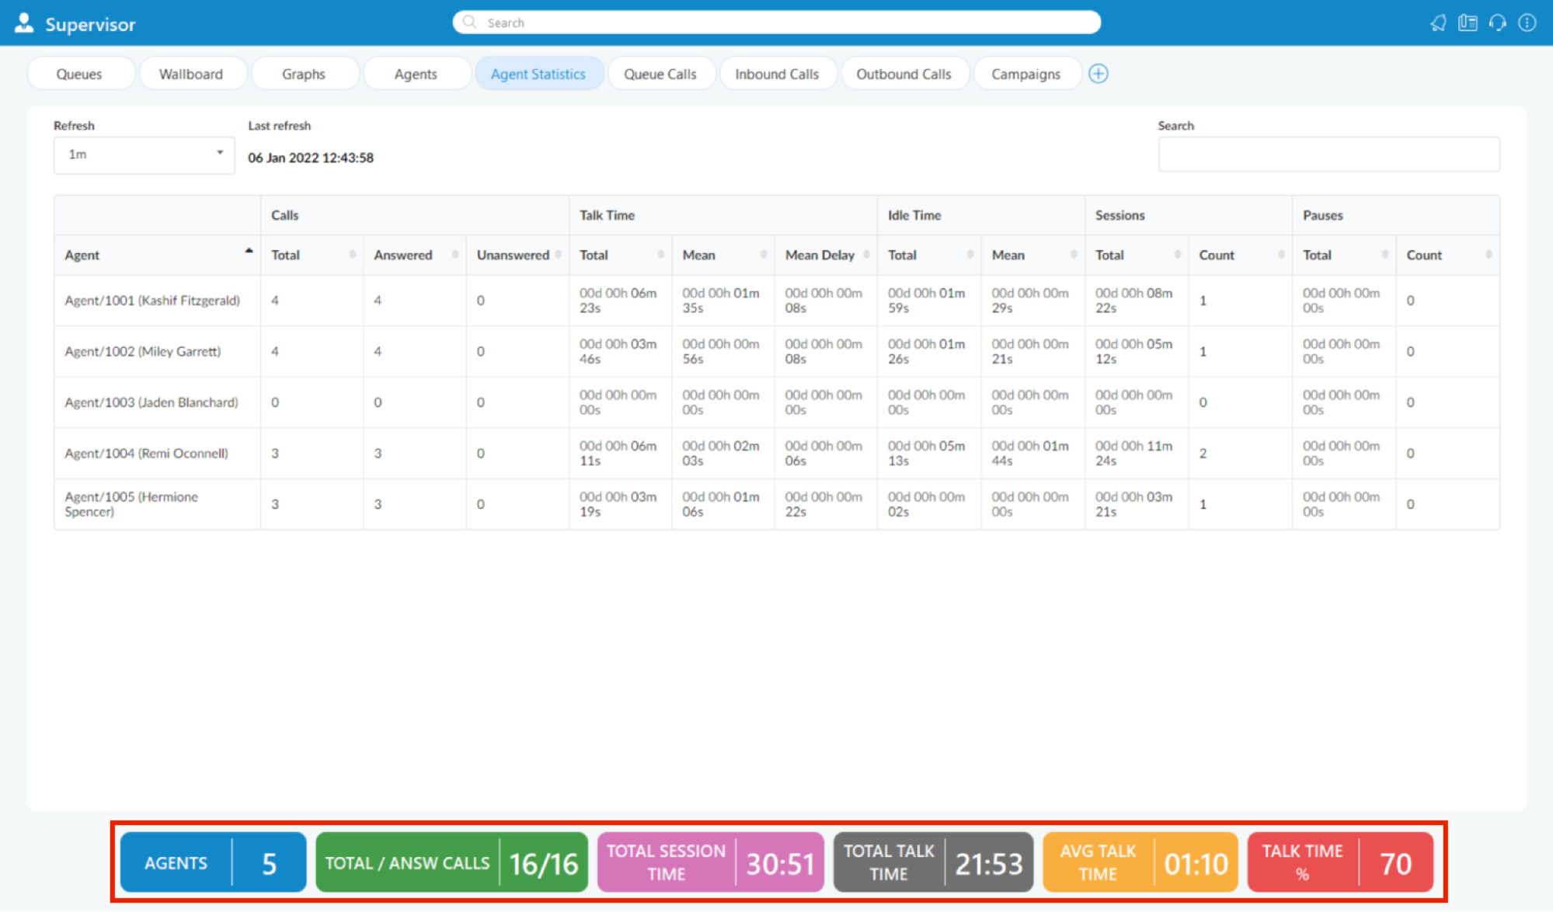
Task: Expand the Answered calls sort arrow
Action: click(x=457, y=254)
